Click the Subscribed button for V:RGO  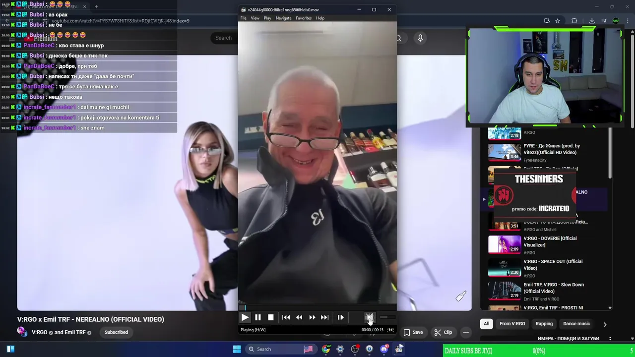(x=116, y=332)
